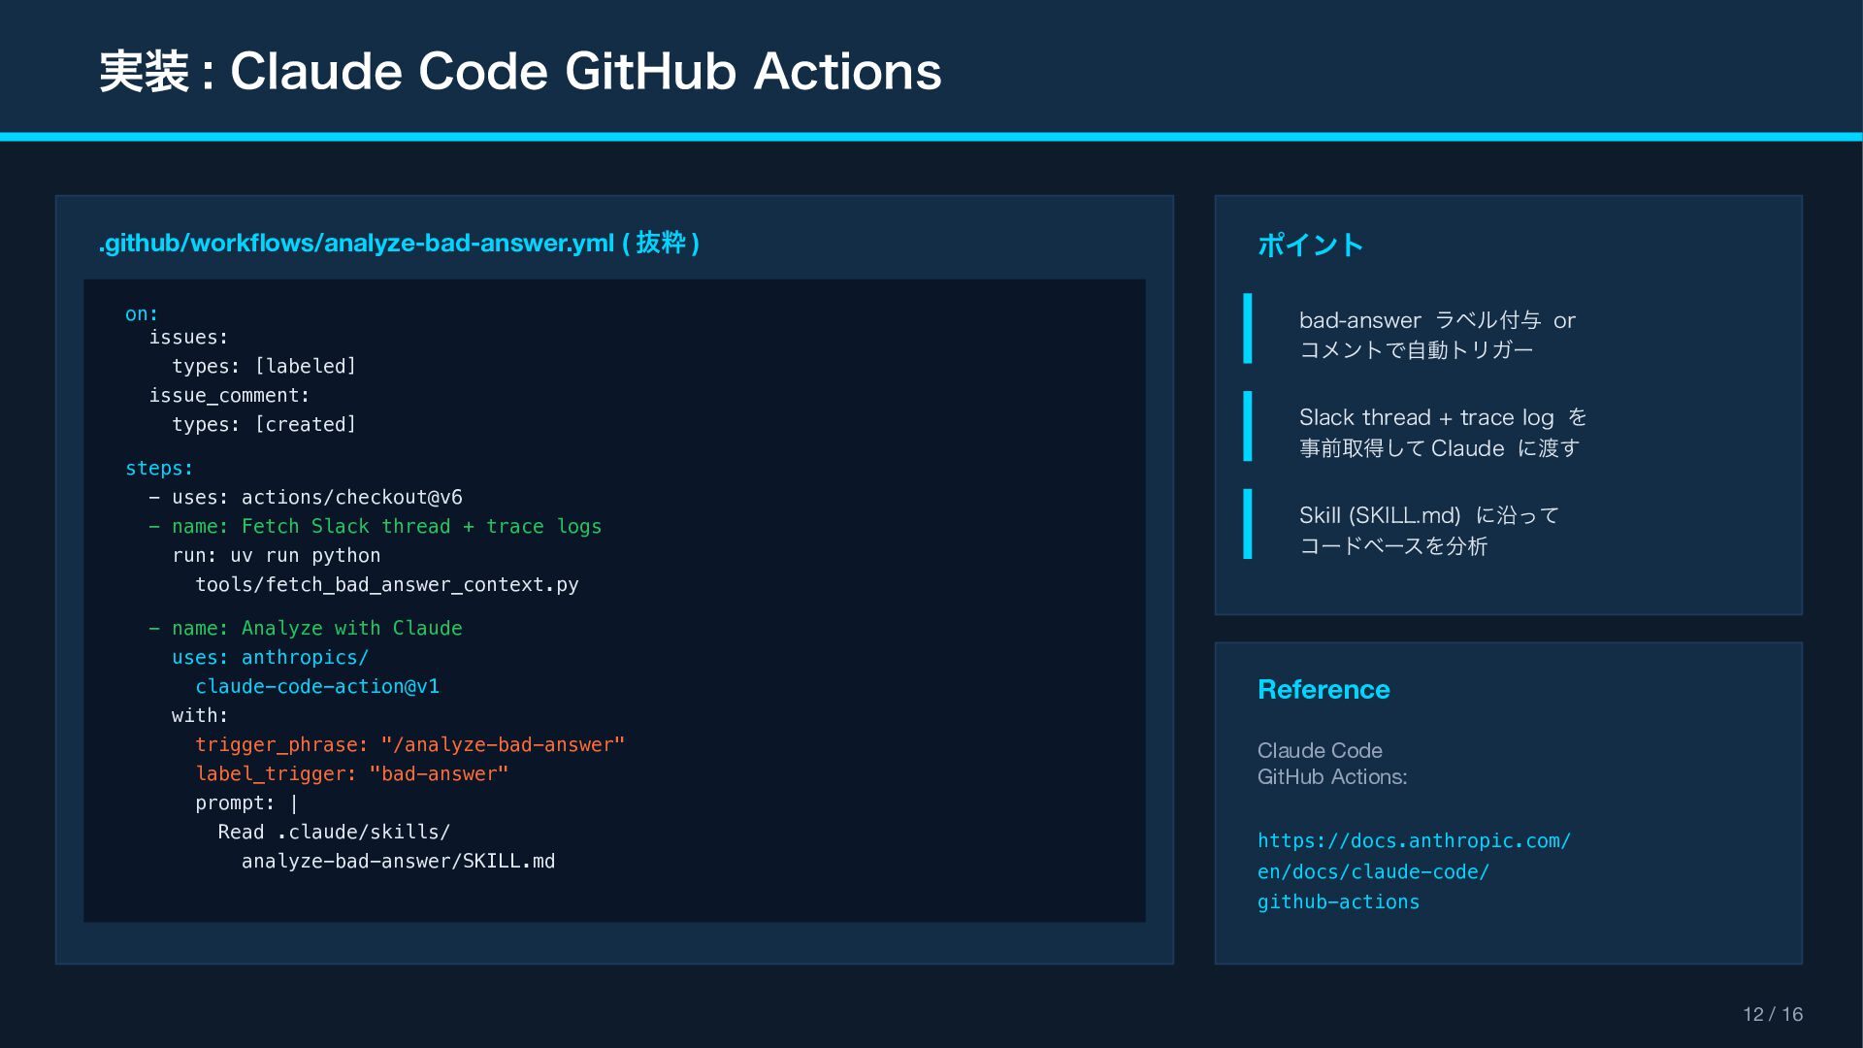Click the page number '12 / 16'
Screen dimensions: 1863x1048
coord(1772,1014)
